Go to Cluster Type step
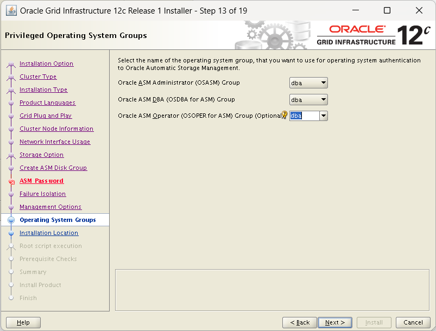 [x=38, y=77]
